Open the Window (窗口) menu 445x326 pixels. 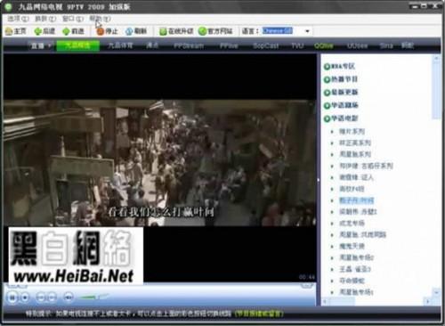(73, 19)
